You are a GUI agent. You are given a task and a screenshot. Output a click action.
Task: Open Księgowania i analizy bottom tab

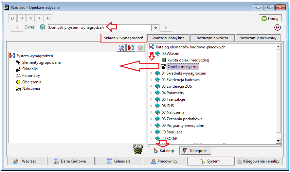click(259, 161)
